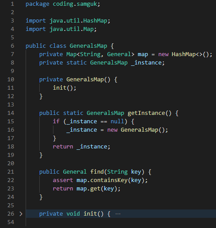Click line number 54 in the gutter

pyautogui.click(x=11, y=222)
